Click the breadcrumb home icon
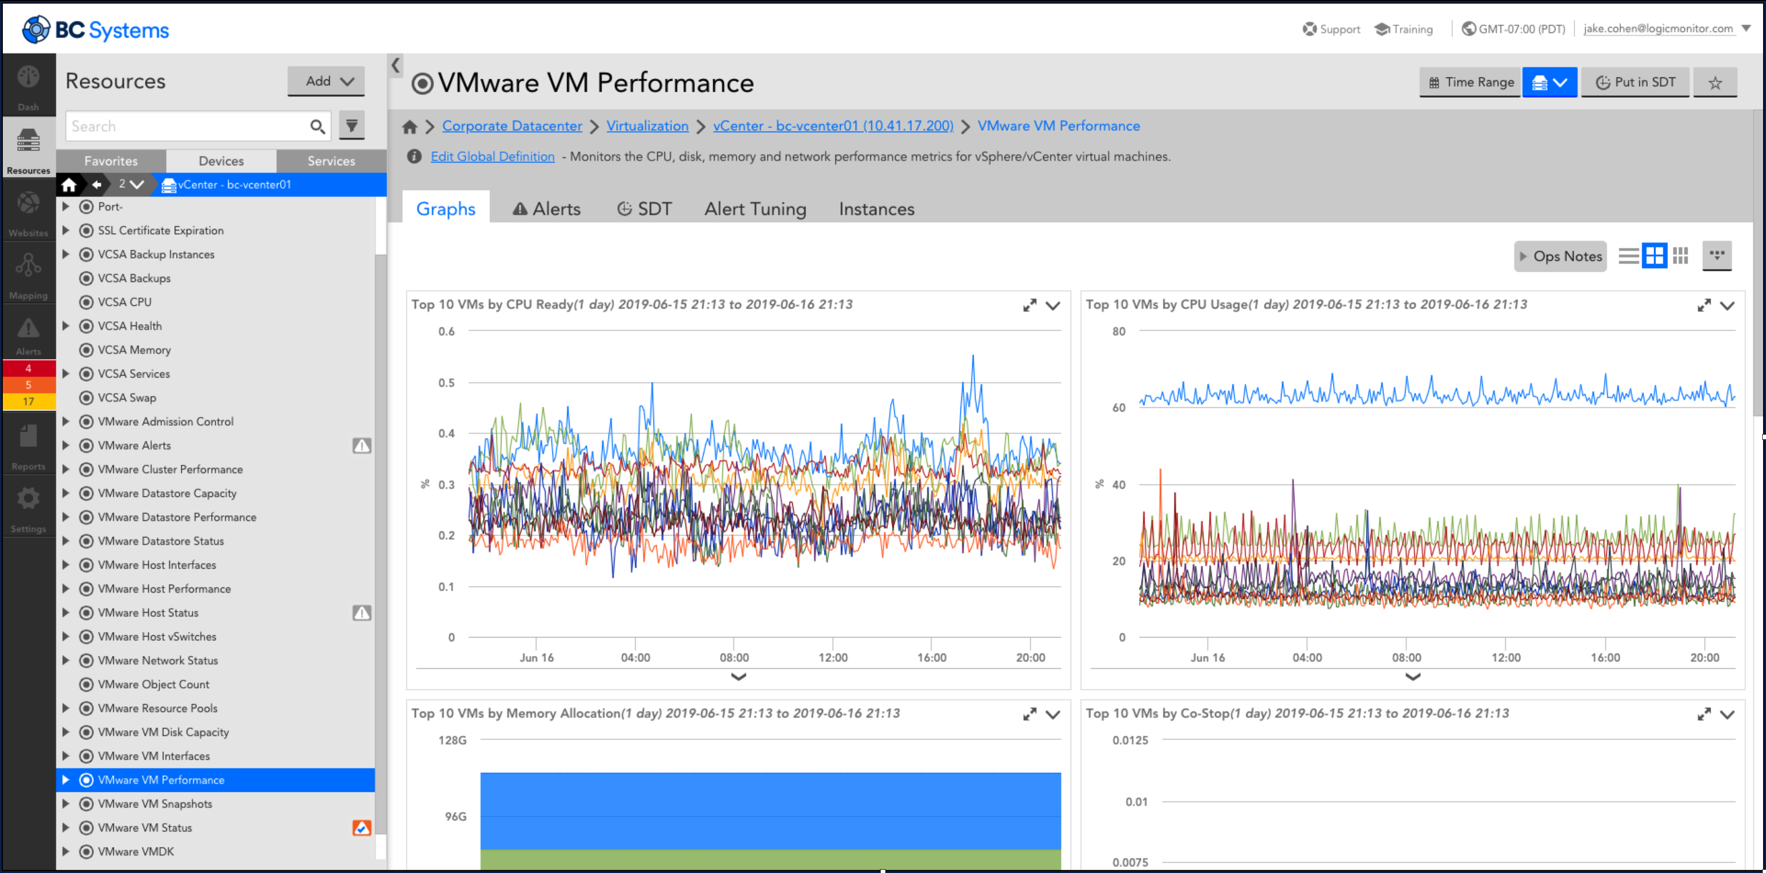This screenshot has height=873, width=1766. tap(409, 127)
